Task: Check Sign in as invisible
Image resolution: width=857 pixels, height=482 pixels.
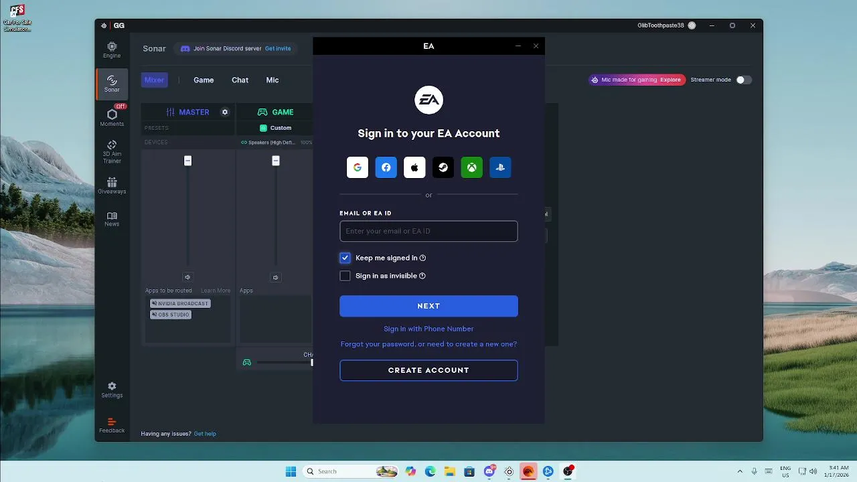Action: click(345, 276)
